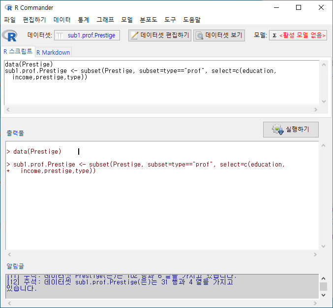This screenshot has width=333, height=308.
Task: Click the R Commander title bar icon
Action: (x=8, y=8)
